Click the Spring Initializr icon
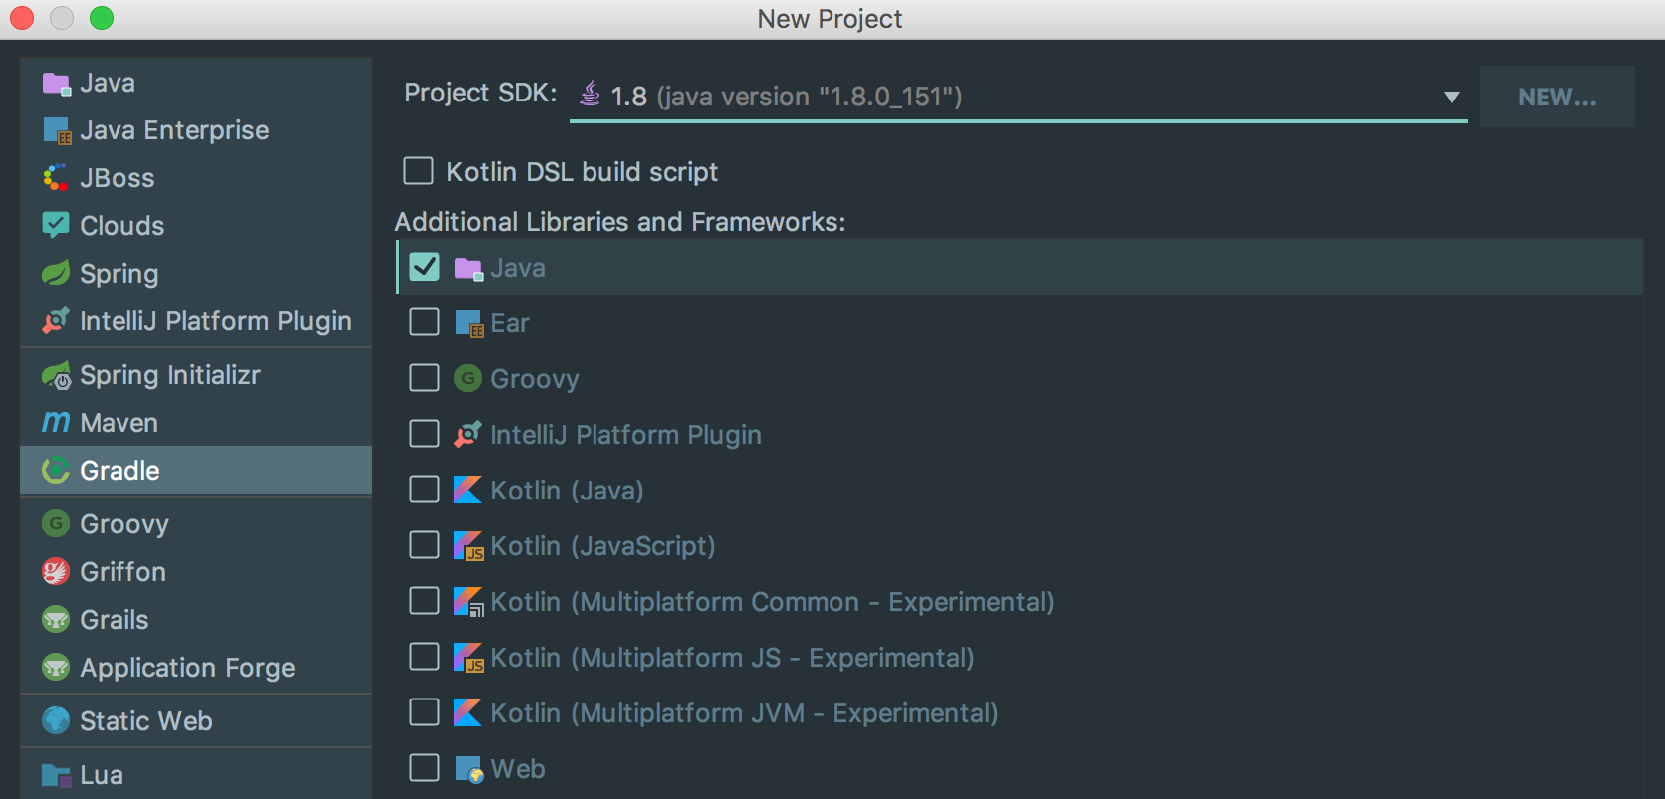The height and width of the screenshot is (799, 1665). coord(56,375)
